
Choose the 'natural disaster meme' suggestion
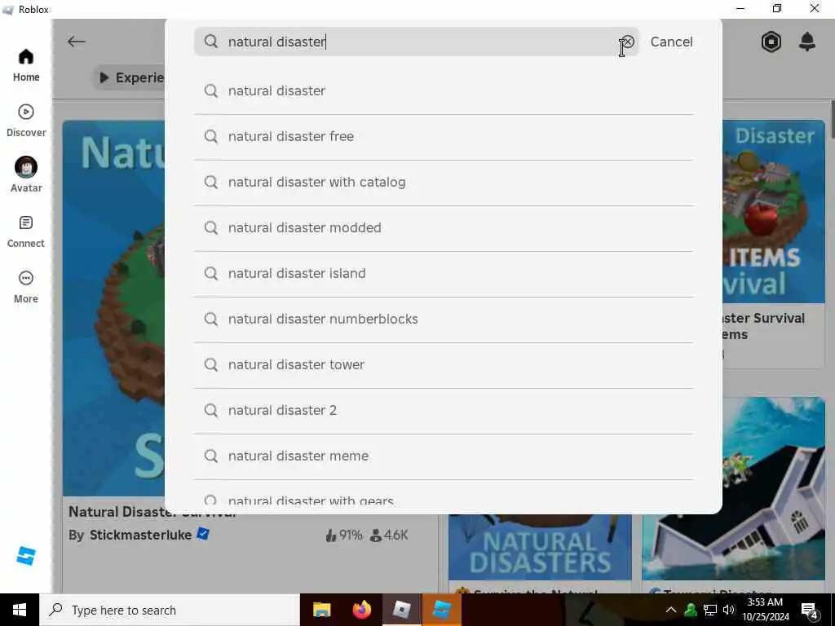click(x=443, y=457)
